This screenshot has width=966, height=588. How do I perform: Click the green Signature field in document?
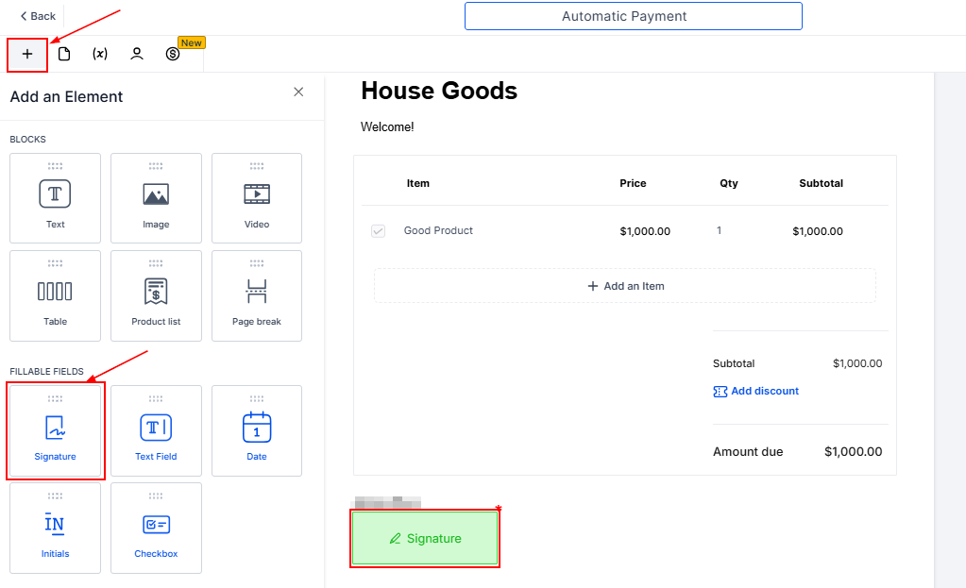425,538
